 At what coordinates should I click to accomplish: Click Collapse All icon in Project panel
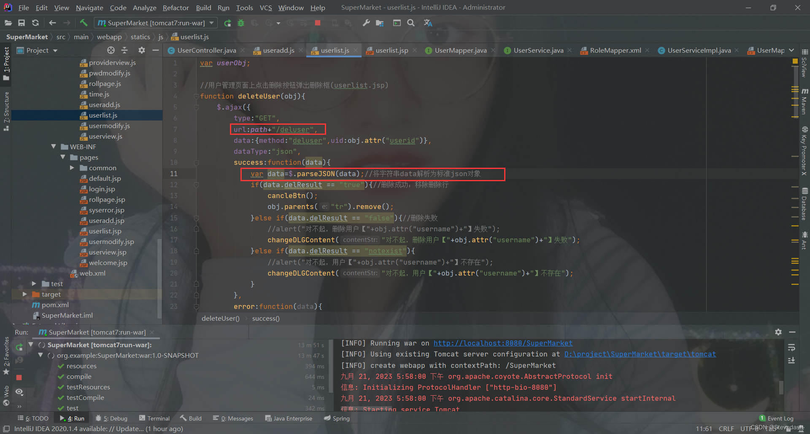click(x=124, y=50)
